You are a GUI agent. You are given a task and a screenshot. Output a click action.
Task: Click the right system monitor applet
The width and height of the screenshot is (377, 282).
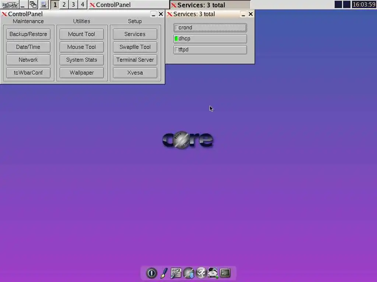click(346, 4)
